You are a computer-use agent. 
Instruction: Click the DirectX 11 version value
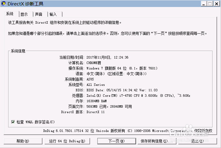tap(95, 112)
